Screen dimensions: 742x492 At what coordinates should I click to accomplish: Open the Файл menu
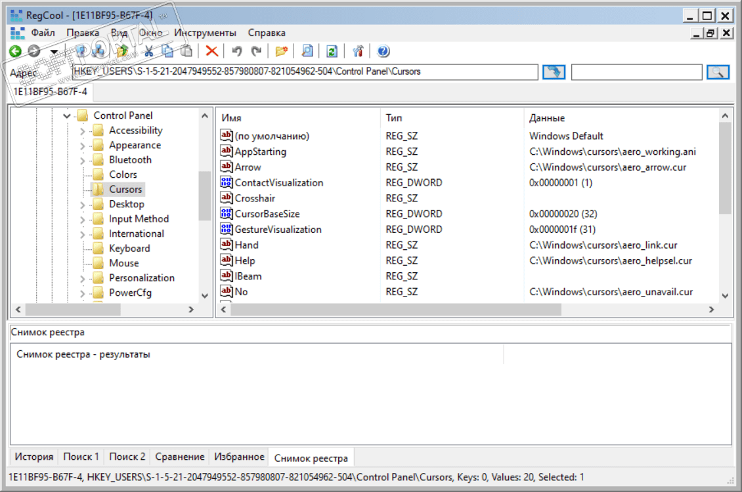click(x=43, y=33)
